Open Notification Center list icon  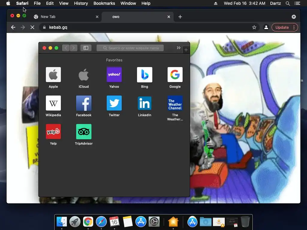coord(297,3)
